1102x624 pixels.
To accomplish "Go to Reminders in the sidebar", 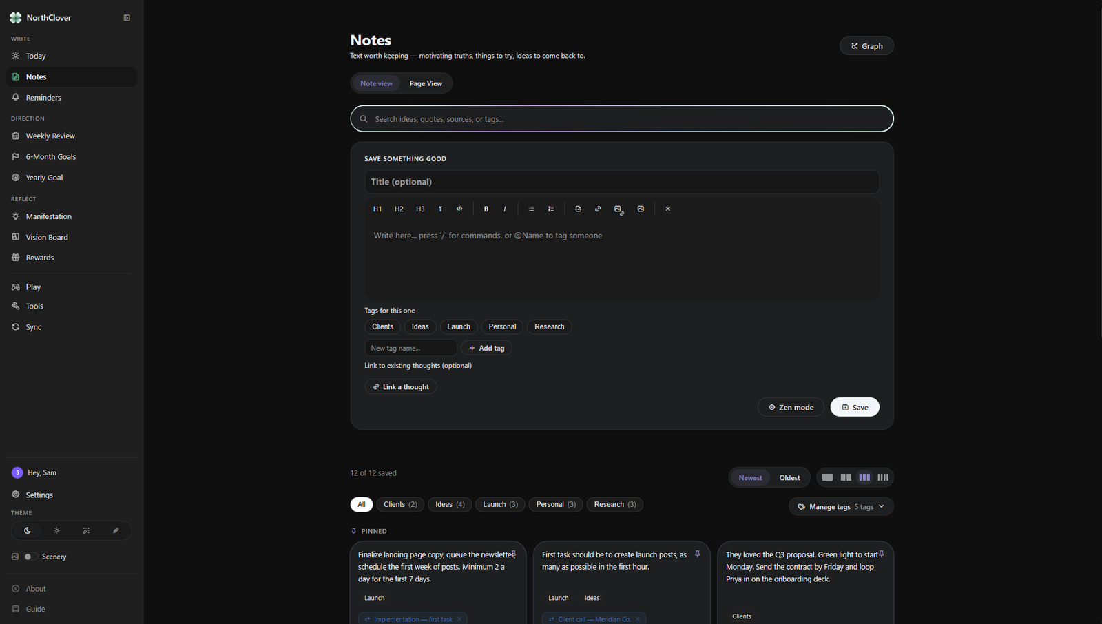I will (72, 97).
